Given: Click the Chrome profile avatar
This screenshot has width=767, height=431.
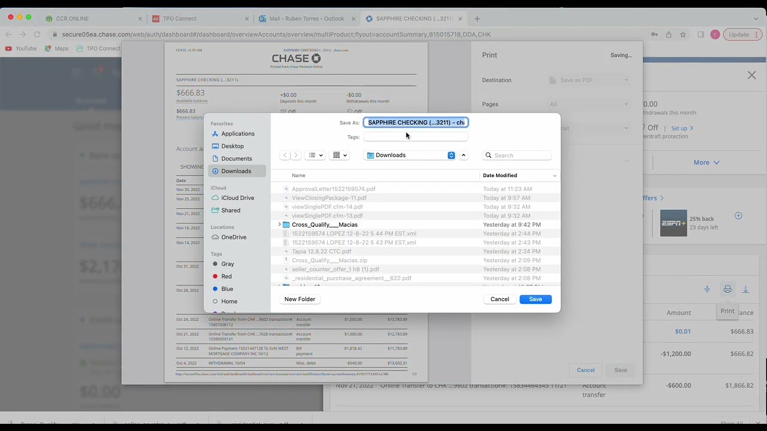Looking at the screenshot, I should point(715,35).
